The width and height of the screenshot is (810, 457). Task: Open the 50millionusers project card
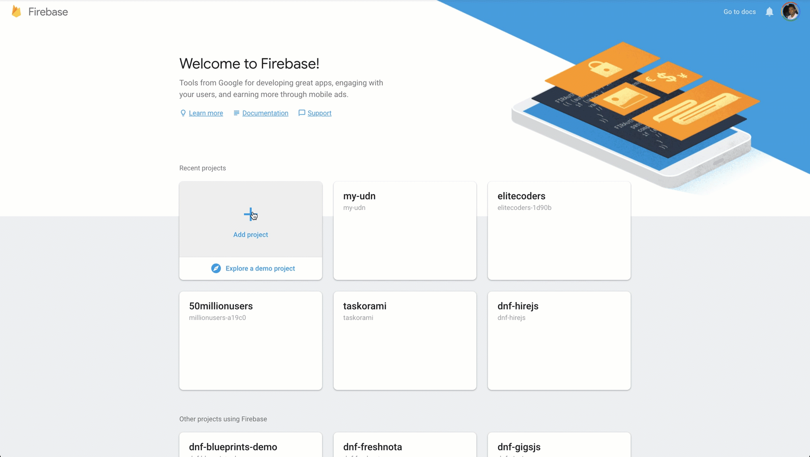pos(251,341)
